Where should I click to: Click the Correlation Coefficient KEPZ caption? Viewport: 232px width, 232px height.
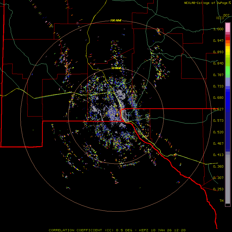[117, 230]
